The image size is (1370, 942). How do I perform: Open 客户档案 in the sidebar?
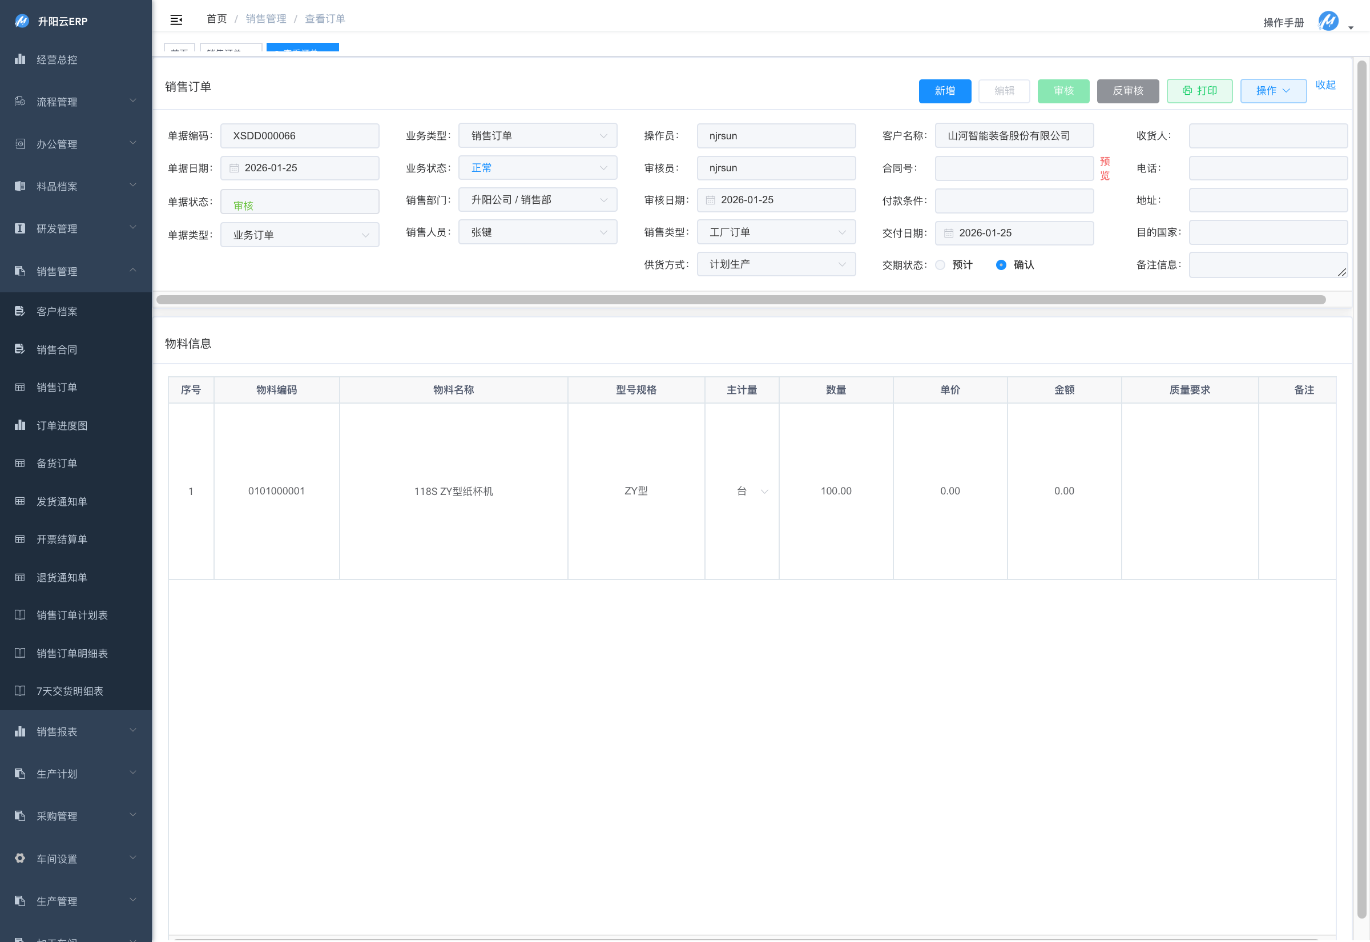[x=57, y=311]
